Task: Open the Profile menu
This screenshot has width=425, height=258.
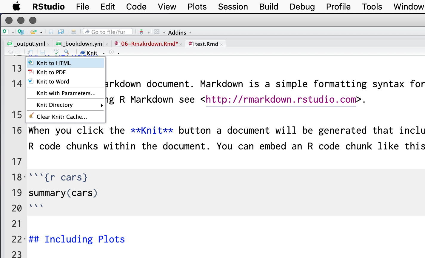Action: (338, 7)
